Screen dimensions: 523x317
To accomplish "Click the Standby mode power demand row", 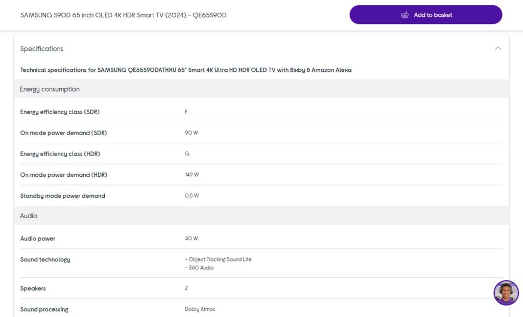I will pos(62,195).
